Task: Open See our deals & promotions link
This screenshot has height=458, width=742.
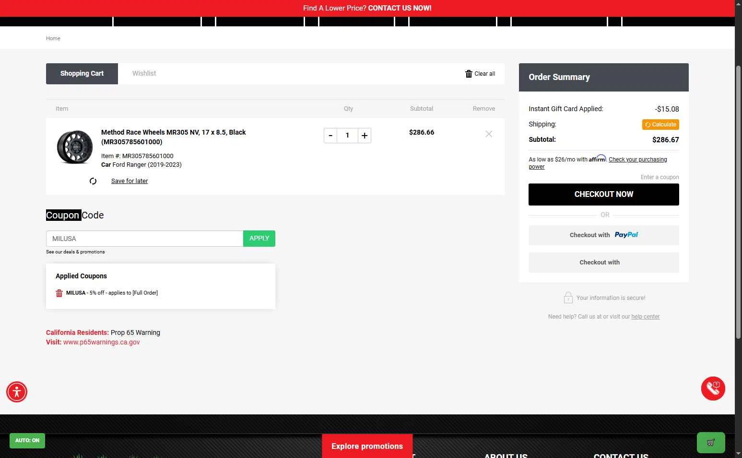Action: (x=75, y=252)
